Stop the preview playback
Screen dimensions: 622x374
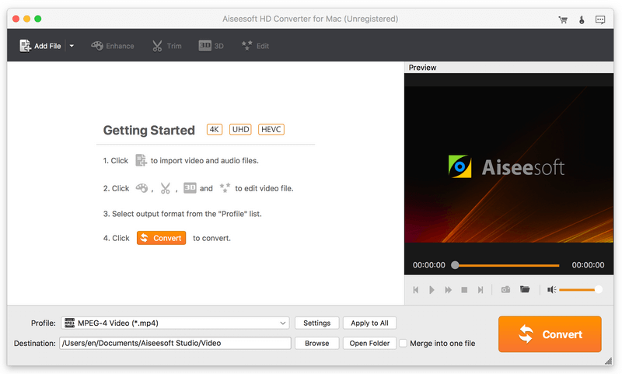click(464, 290)
